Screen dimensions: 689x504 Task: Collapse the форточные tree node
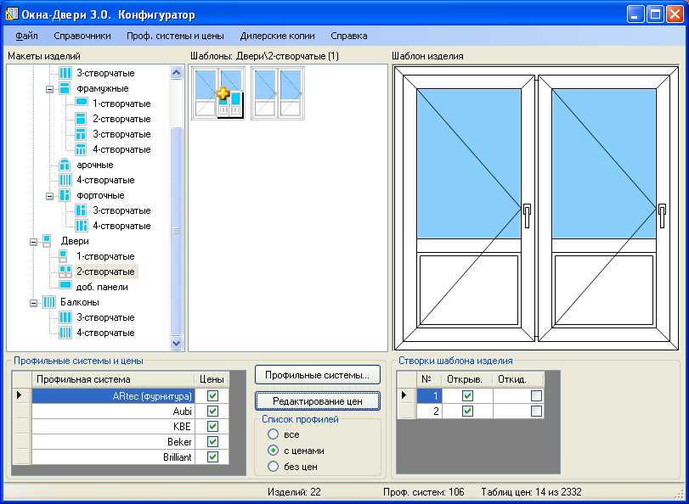click(x=49, y=196)
